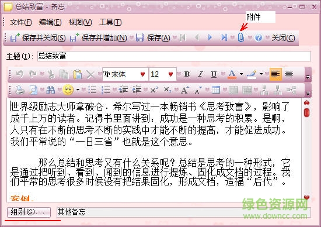Toggle underline formatting
Screen dimensions: 321x227
(x=214, y=74)
